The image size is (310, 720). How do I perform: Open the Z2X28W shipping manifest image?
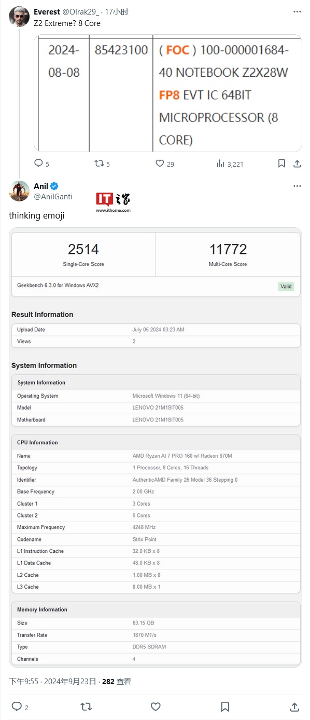(x=168, y=93)
